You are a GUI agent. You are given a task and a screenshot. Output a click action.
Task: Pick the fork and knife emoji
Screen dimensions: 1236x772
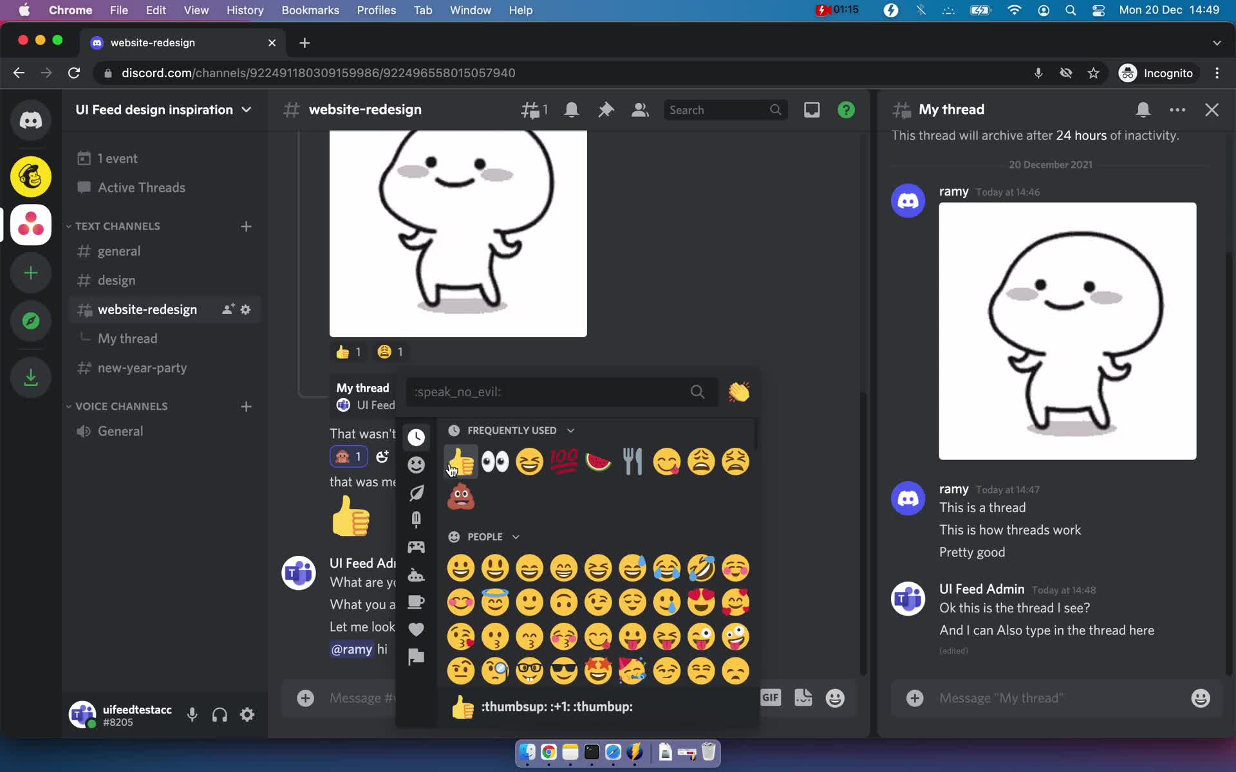pyautogui.click(x=632, y=461)
